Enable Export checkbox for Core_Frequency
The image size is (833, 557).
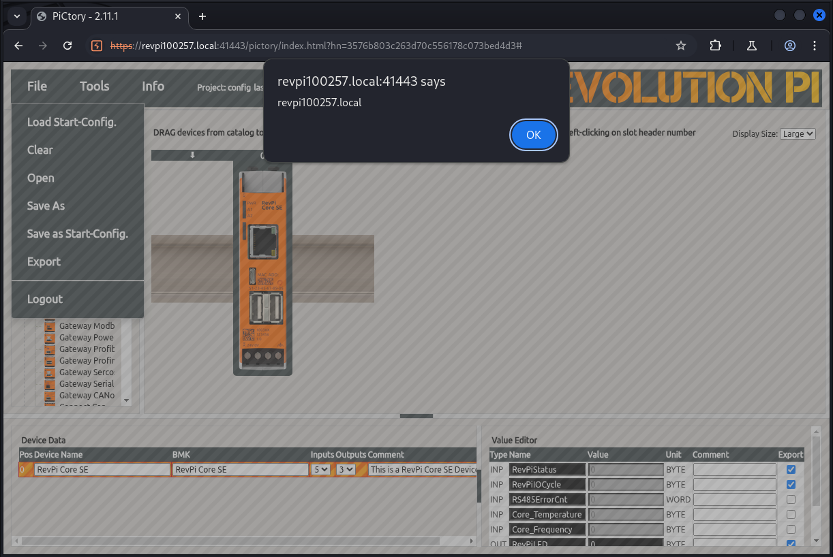791,530
